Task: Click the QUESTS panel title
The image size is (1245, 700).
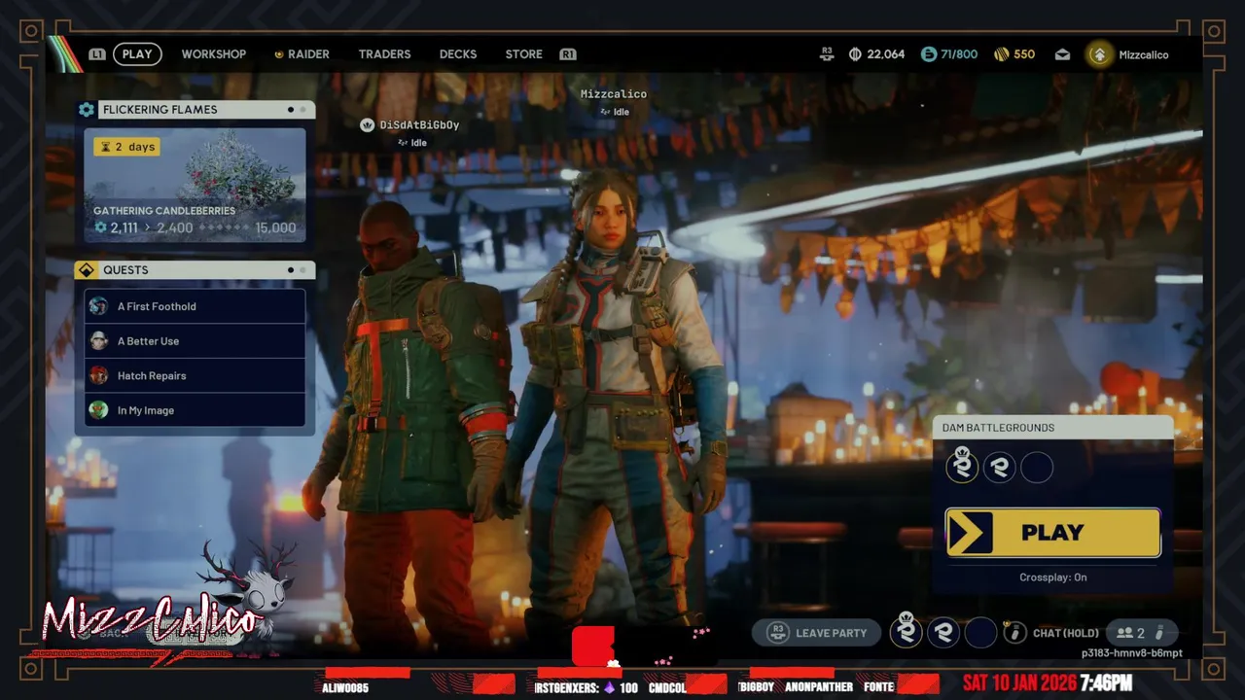Action: 125,270
